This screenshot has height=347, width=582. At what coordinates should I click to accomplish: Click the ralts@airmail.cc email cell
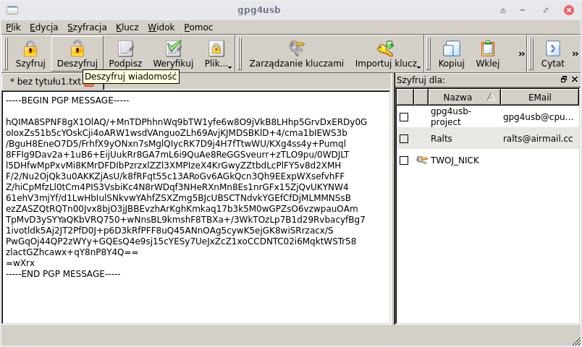click(x=538, y=139)
